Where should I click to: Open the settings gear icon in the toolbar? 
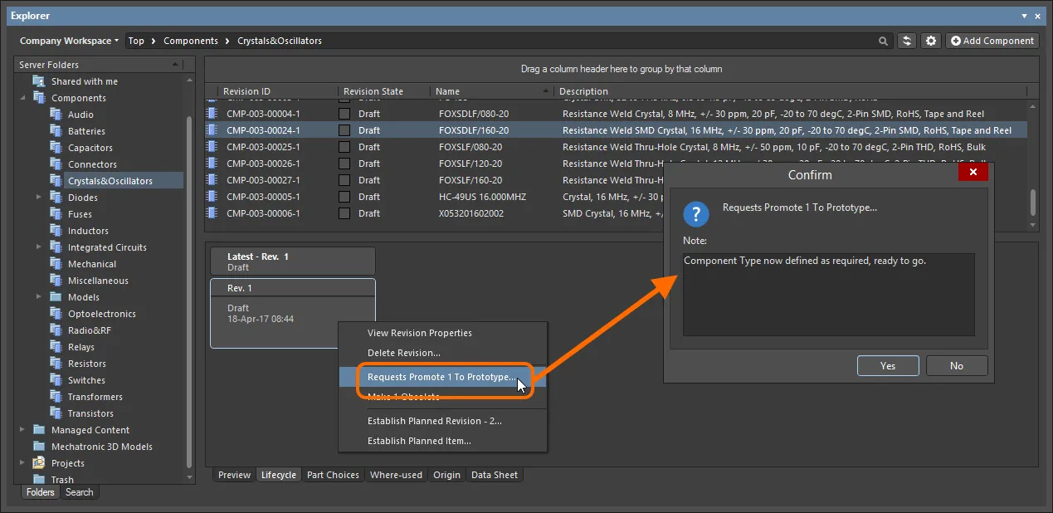pyautogui.click(x=931, y=41)
